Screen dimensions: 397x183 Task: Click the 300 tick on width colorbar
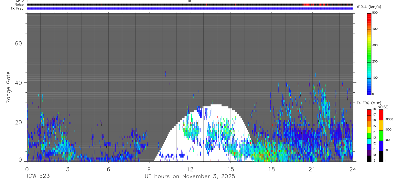(375, 45)
